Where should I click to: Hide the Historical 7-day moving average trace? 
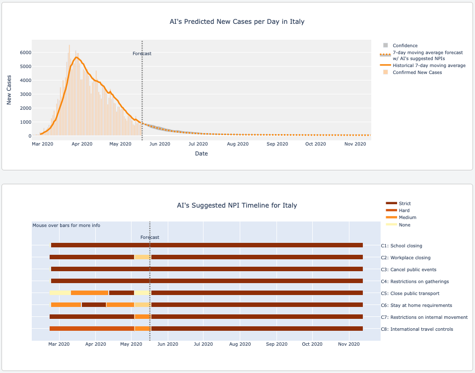(x=428, y=66)
